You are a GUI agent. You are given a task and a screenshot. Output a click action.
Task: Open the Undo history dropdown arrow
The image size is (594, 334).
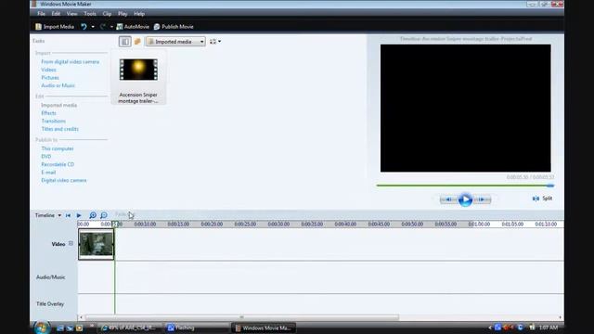click(93, 27)
